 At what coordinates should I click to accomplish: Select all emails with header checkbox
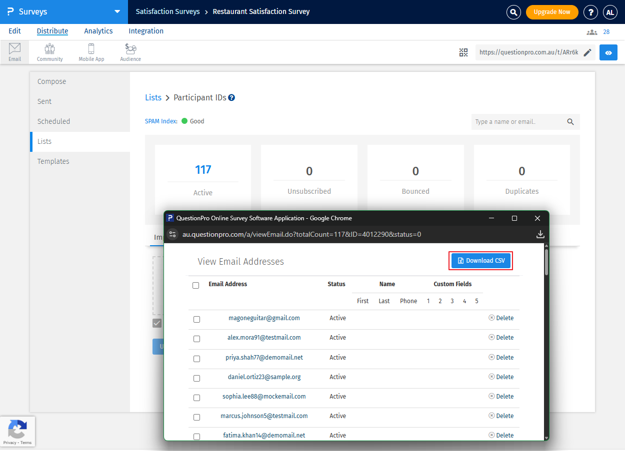[x=195, y=285]
